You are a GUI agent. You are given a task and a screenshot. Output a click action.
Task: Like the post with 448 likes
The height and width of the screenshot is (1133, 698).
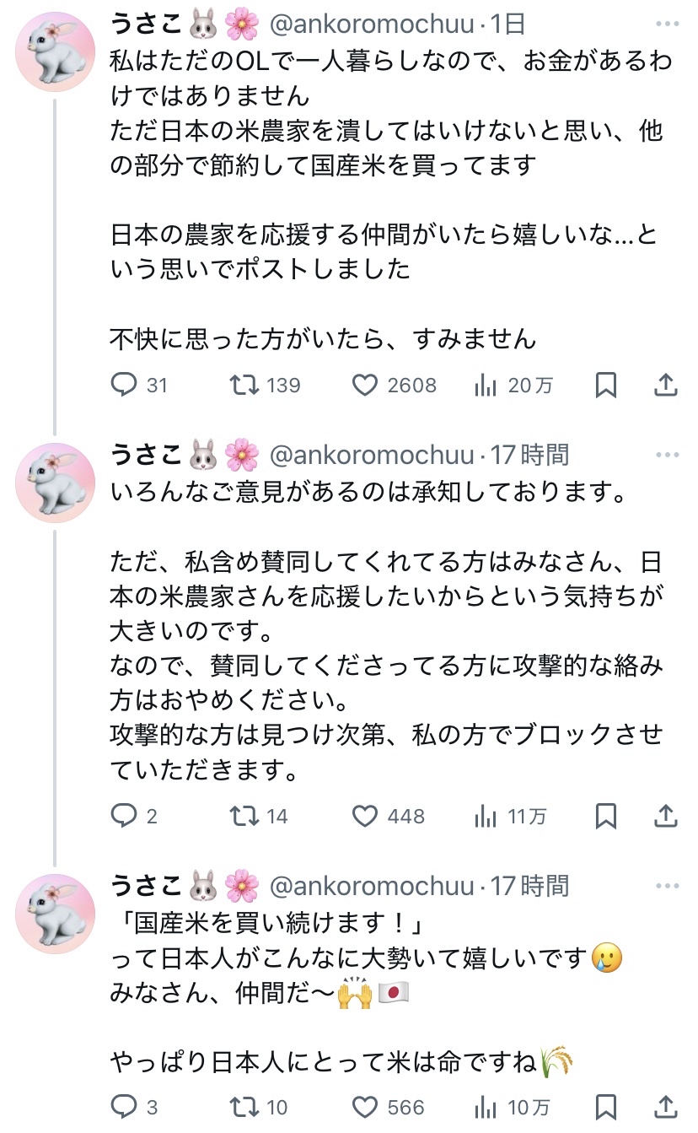click(364, 816)
